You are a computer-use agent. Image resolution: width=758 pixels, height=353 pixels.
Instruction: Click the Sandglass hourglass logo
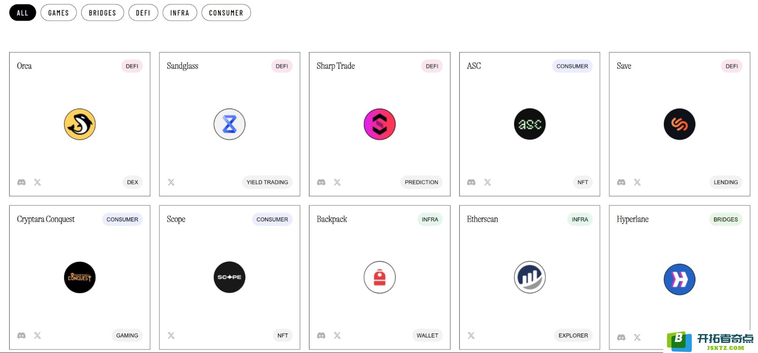pos(229,124)
